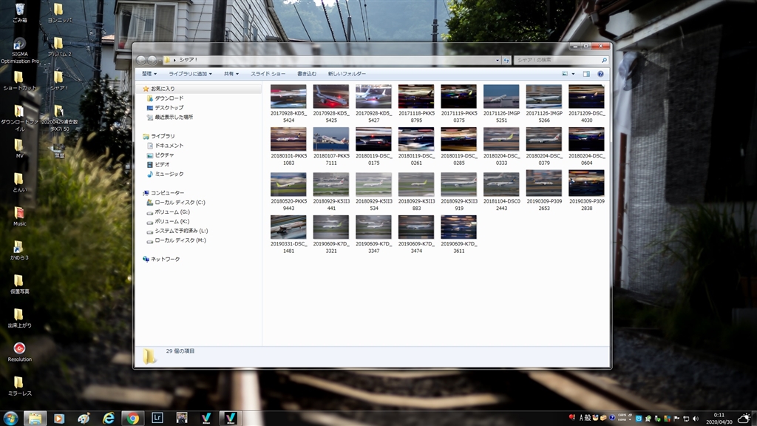The width and height of the screenshot is (757, 426).
Task: Select thumbnail 20170928-KD5_5424
Action: pyautogui.click(x=288, y=97)
